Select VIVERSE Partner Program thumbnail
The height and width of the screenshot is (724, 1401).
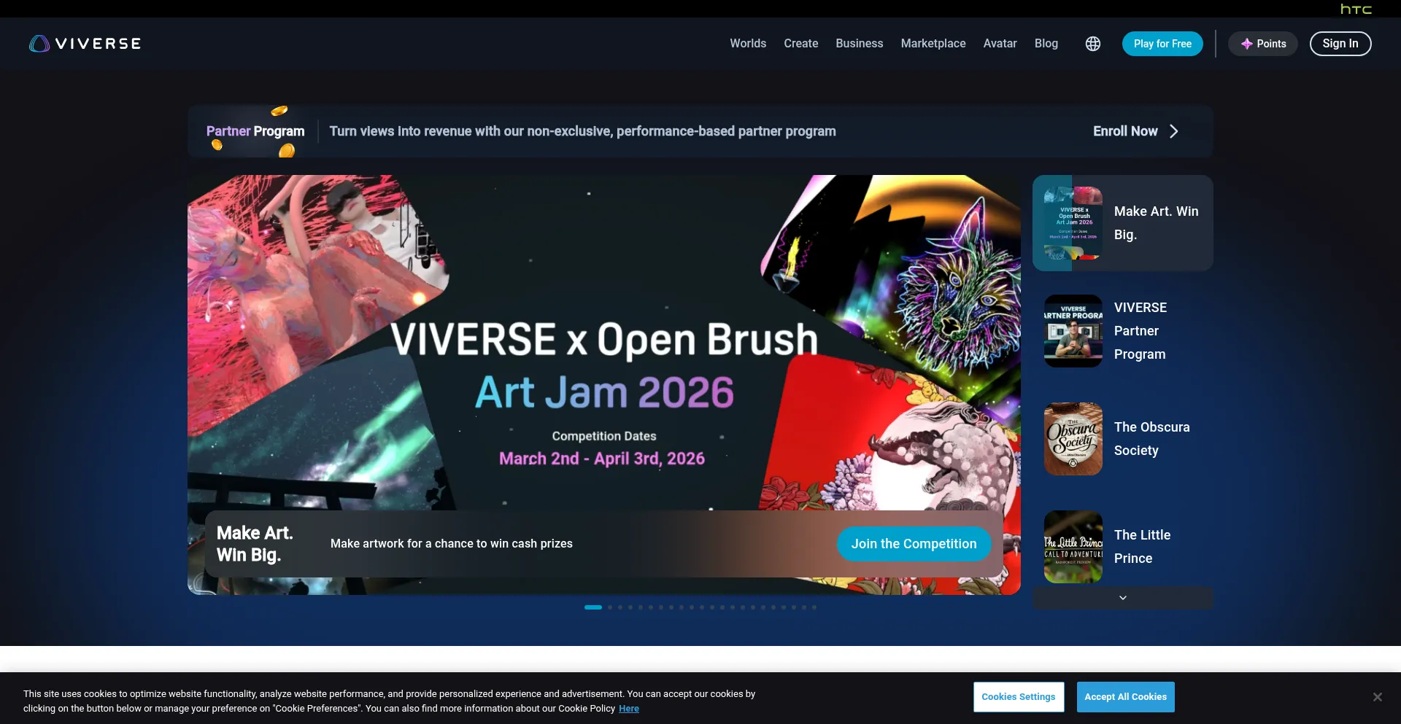1073,331
